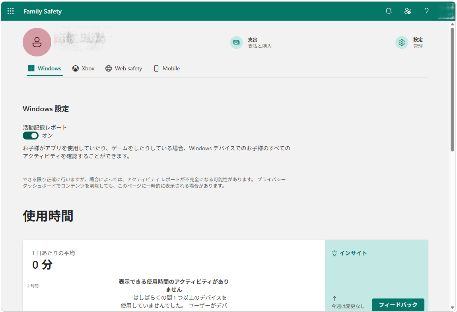
Task: Click the 2 時間 axis label
Action: 33,286
